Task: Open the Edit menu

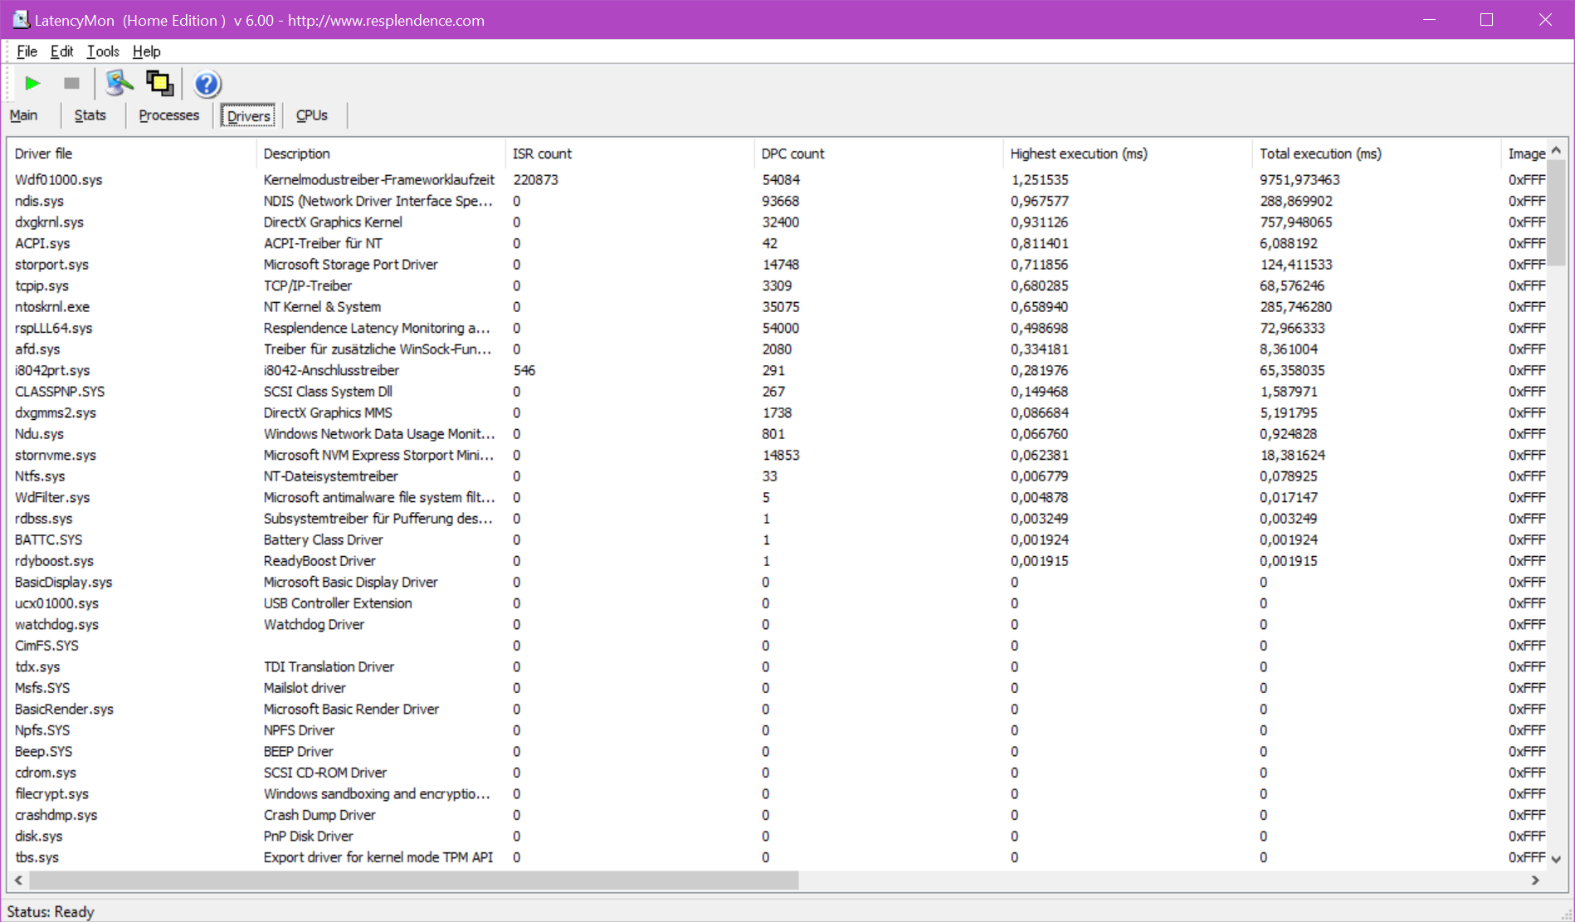Action: pyautogui.click(x=61, y=51)
